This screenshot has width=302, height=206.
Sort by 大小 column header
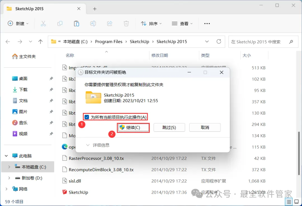[x=247, y=55]
